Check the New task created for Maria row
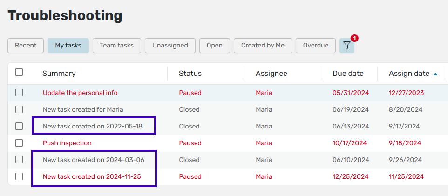Screen dimensions: 448x196 (19, 109)
